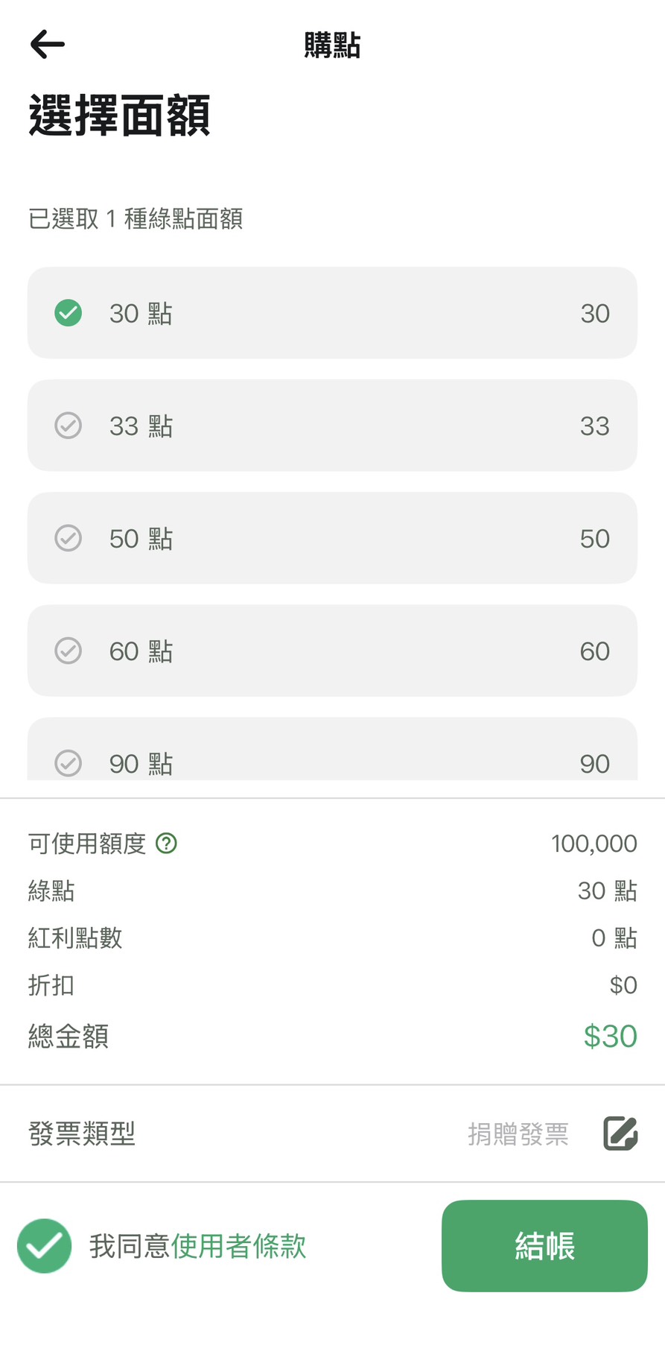Tap the 發票類型 label
Viewport: 665px width, 1366px height.
[82, 1133]
